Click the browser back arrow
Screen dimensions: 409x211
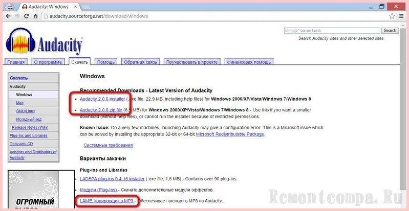[x=8, y=16]
